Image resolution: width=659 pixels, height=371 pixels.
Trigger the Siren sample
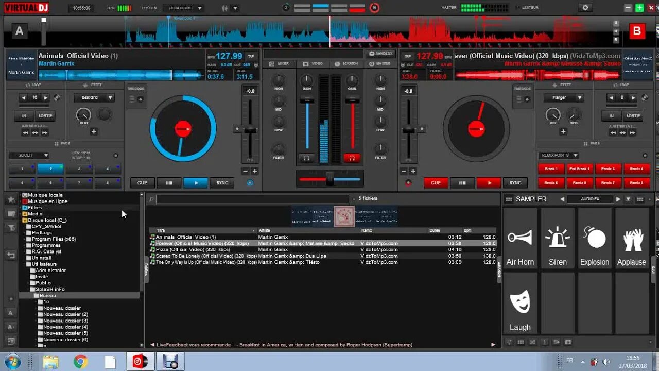click(x=558, y=238)
